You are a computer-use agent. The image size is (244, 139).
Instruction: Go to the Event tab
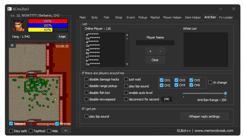pyautogui.click(x=131, y=17)
